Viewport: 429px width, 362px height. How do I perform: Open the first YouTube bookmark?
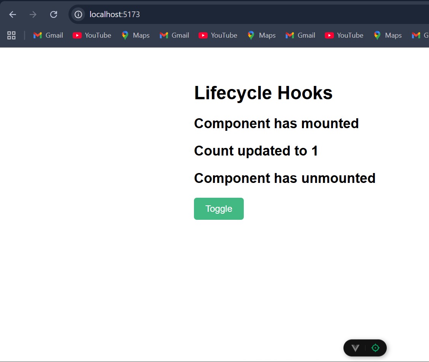92,35
